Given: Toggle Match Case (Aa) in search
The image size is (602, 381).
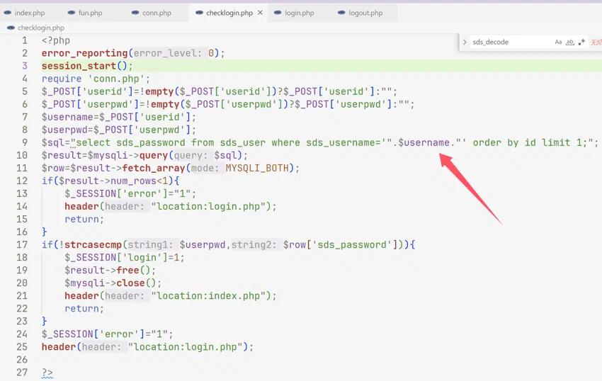Looking at the screenshot, I should (558, 42).
